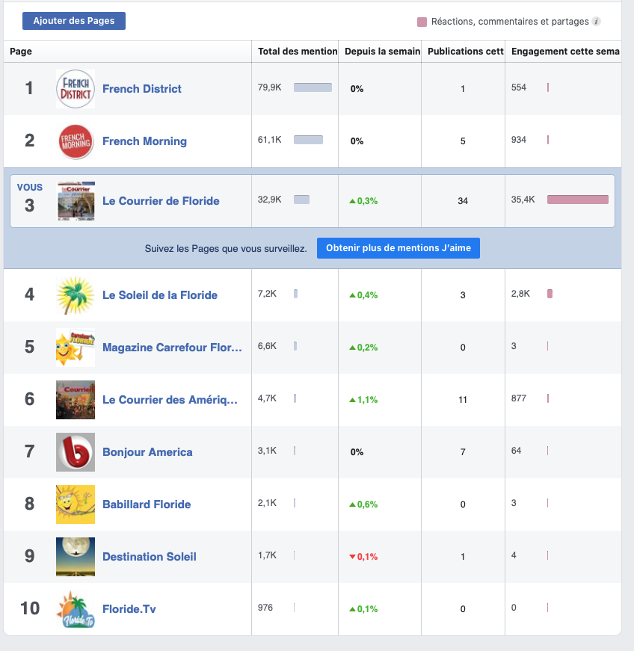Click Engagement cette sema column header
The width and height of the screenshot is (634, 651).
(x=565, y=52)
